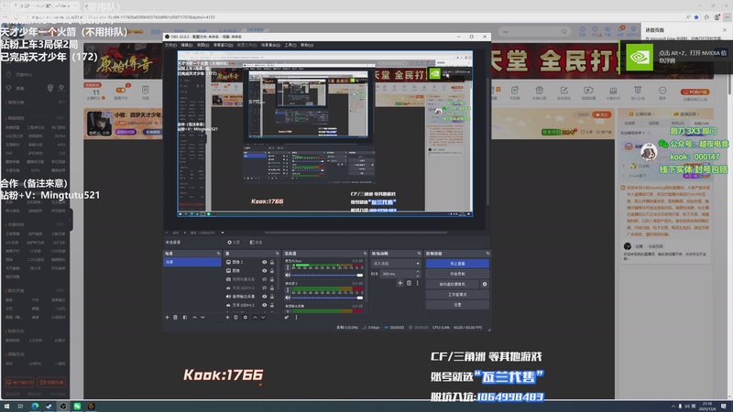The image size is (733, 412).
Task: Open 工具 menu in OBS
Action: pos(290,45)
